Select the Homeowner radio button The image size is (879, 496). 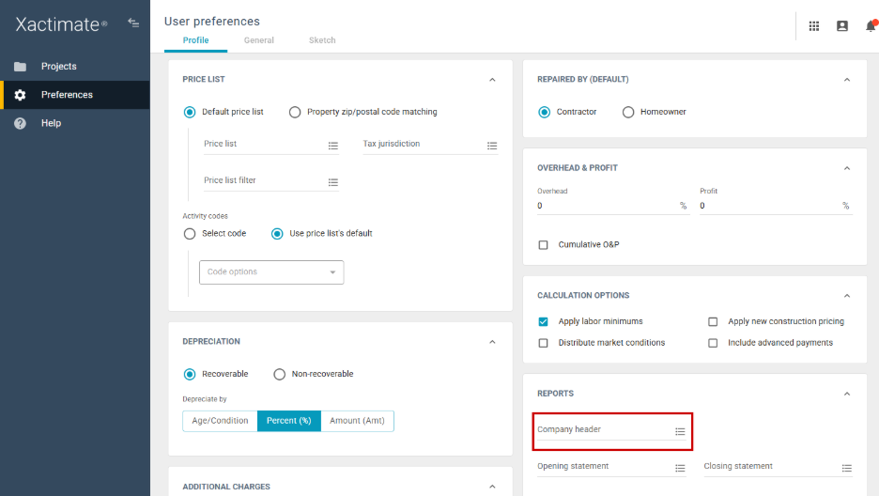[628, 112]
